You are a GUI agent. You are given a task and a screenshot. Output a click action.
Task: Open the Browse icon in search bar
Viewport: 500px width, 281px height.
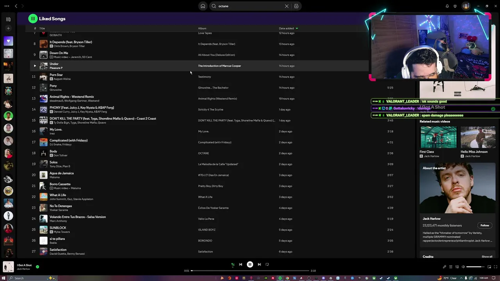(x=296, y=6)
